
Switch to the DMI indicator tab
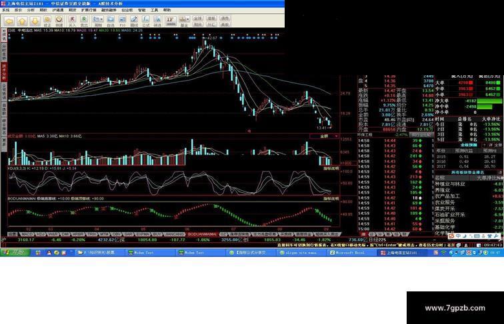(65, 234)
